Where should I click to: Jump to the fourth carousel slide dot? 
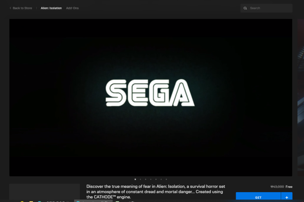click(x=151, y=179)
